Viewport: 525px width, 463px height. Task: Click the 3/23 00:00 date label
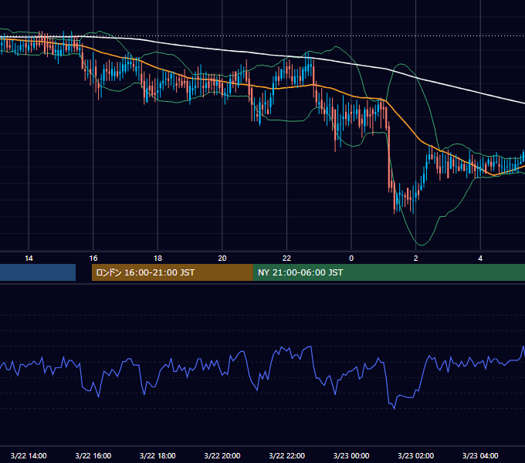click(x=351, y=455)
